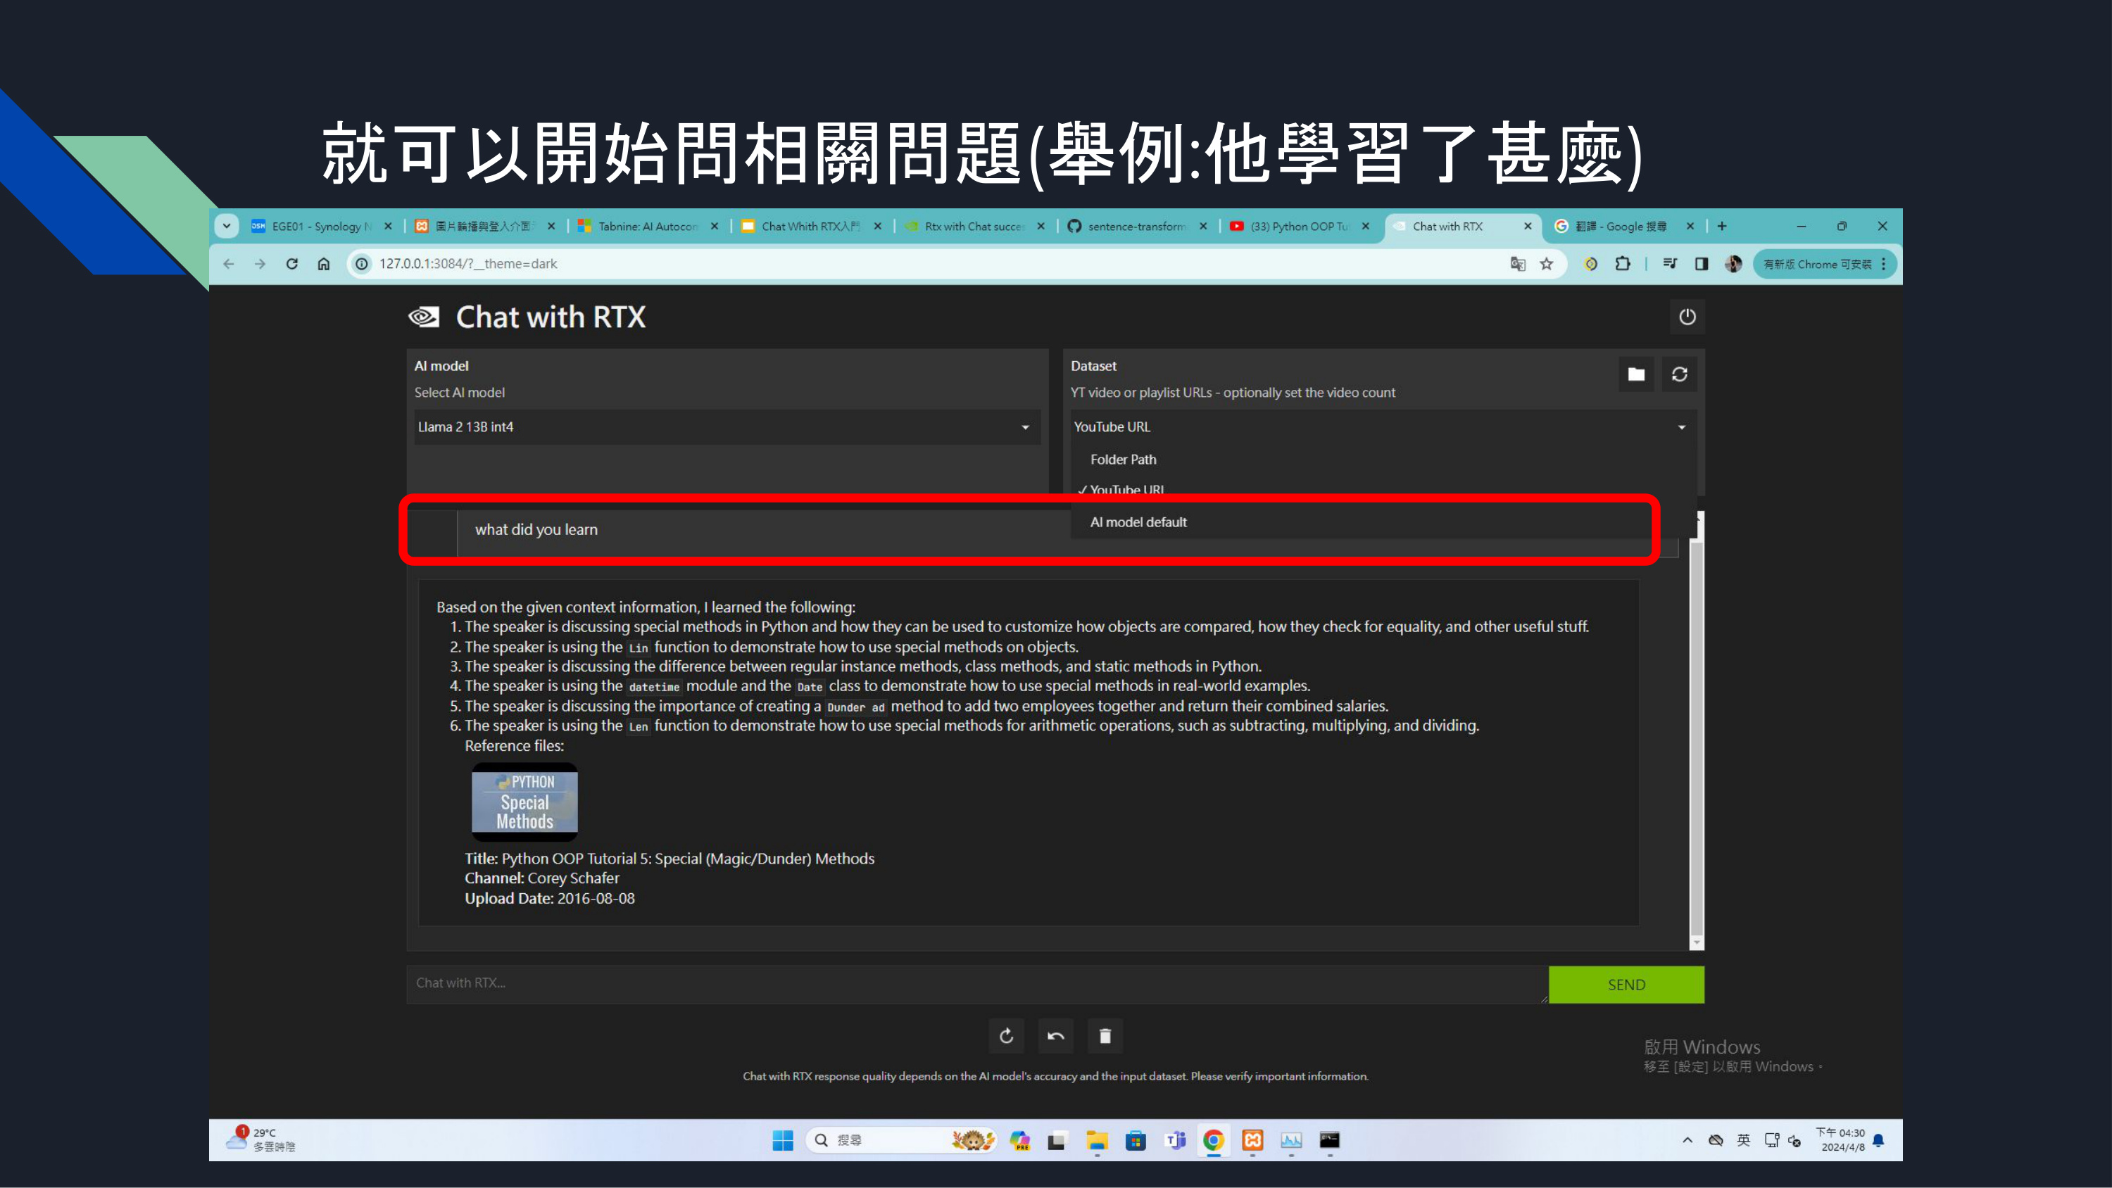Screen dimensions: 2112x1188
Task: Click the regenerate response icon below the chat
Action: click(x=1006, y=1036)
